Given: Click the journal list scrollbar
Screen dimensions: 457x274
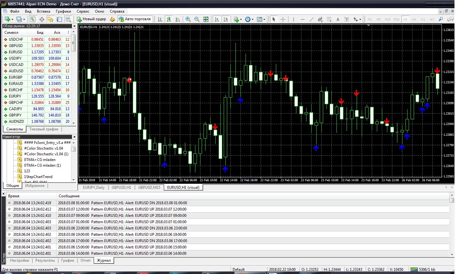Looking at the screenshot, I should click(x=452, y=225).
